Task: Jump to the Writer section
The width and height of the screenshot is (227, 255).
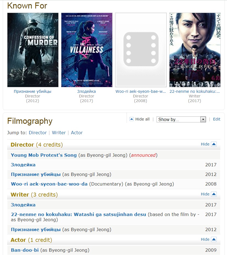Action: (59, 133)
